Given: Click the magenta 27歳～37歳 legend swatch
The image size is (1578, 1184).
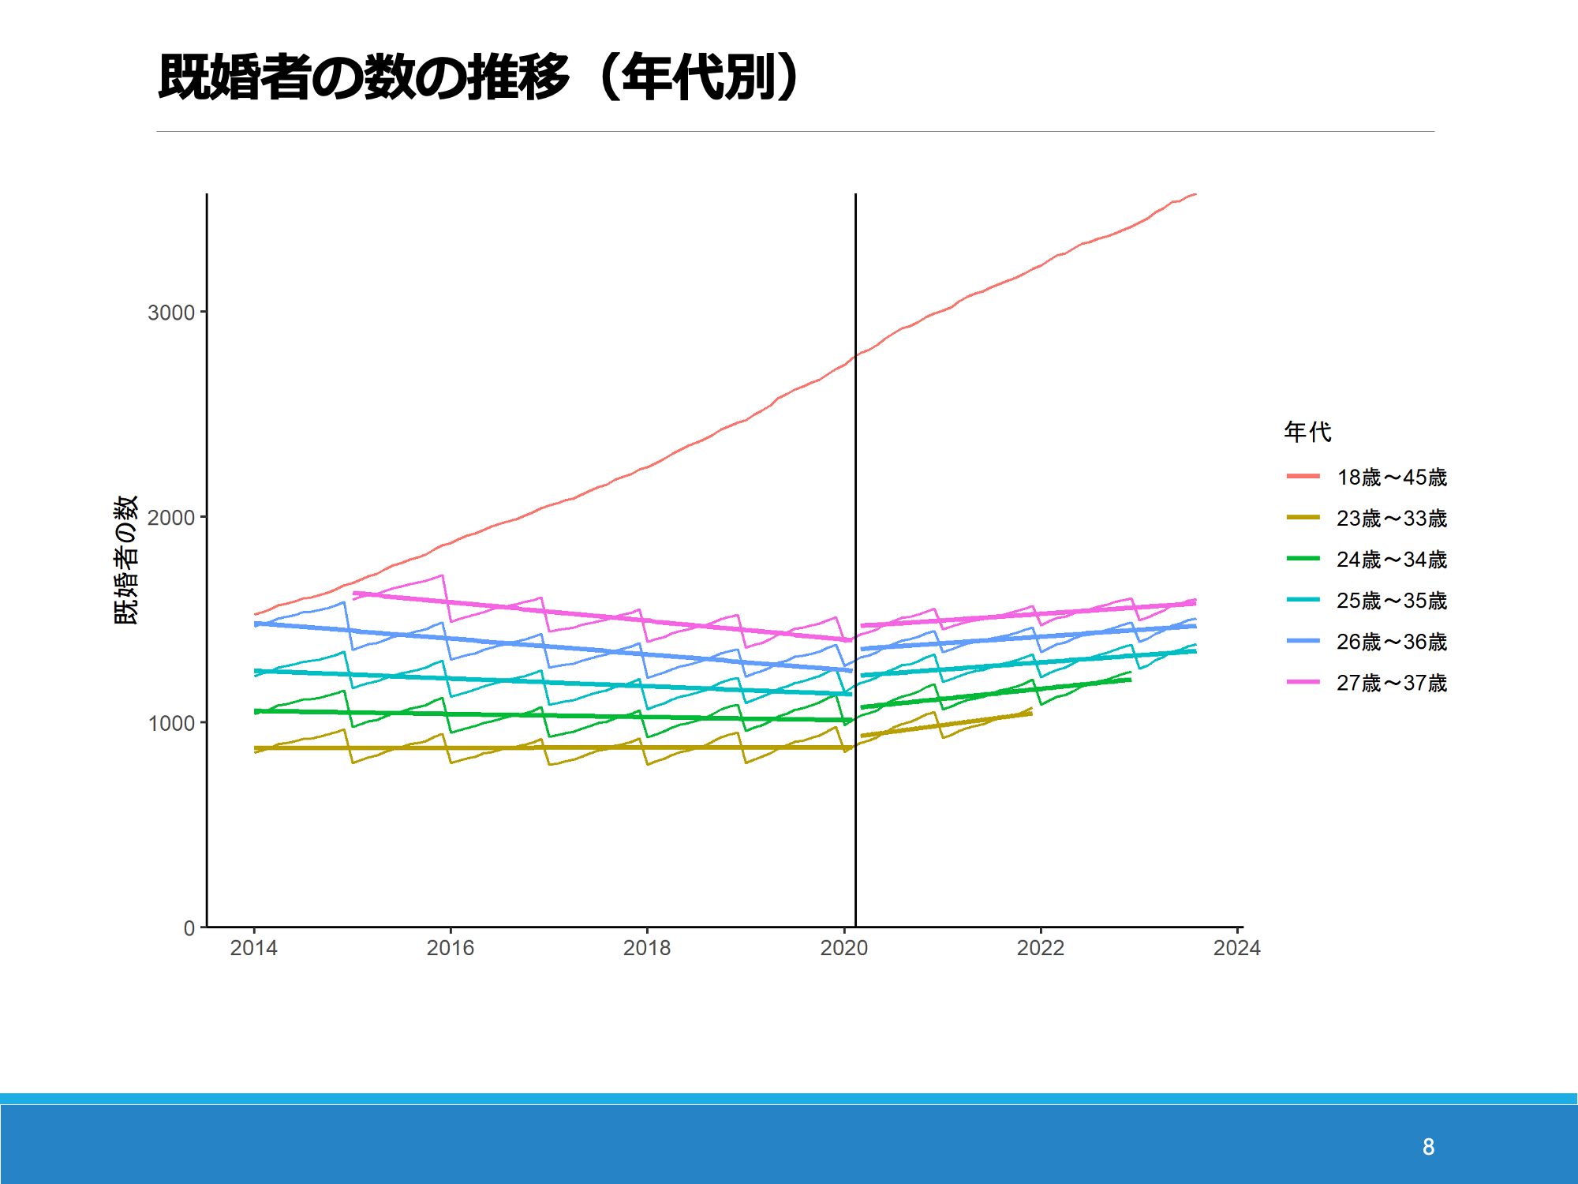Looking at the screenshot, I should click(x=1303, y=682).
